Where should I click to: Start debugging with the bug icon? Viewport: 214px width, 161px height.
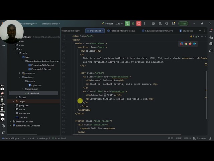133,23
